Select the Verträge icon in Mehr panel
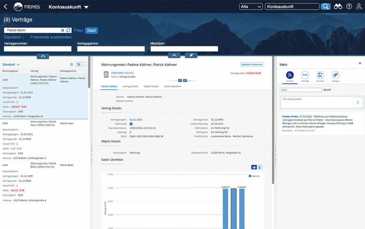Image resolution: width=365 pixels, height=229 pixels. pos(305,75)
